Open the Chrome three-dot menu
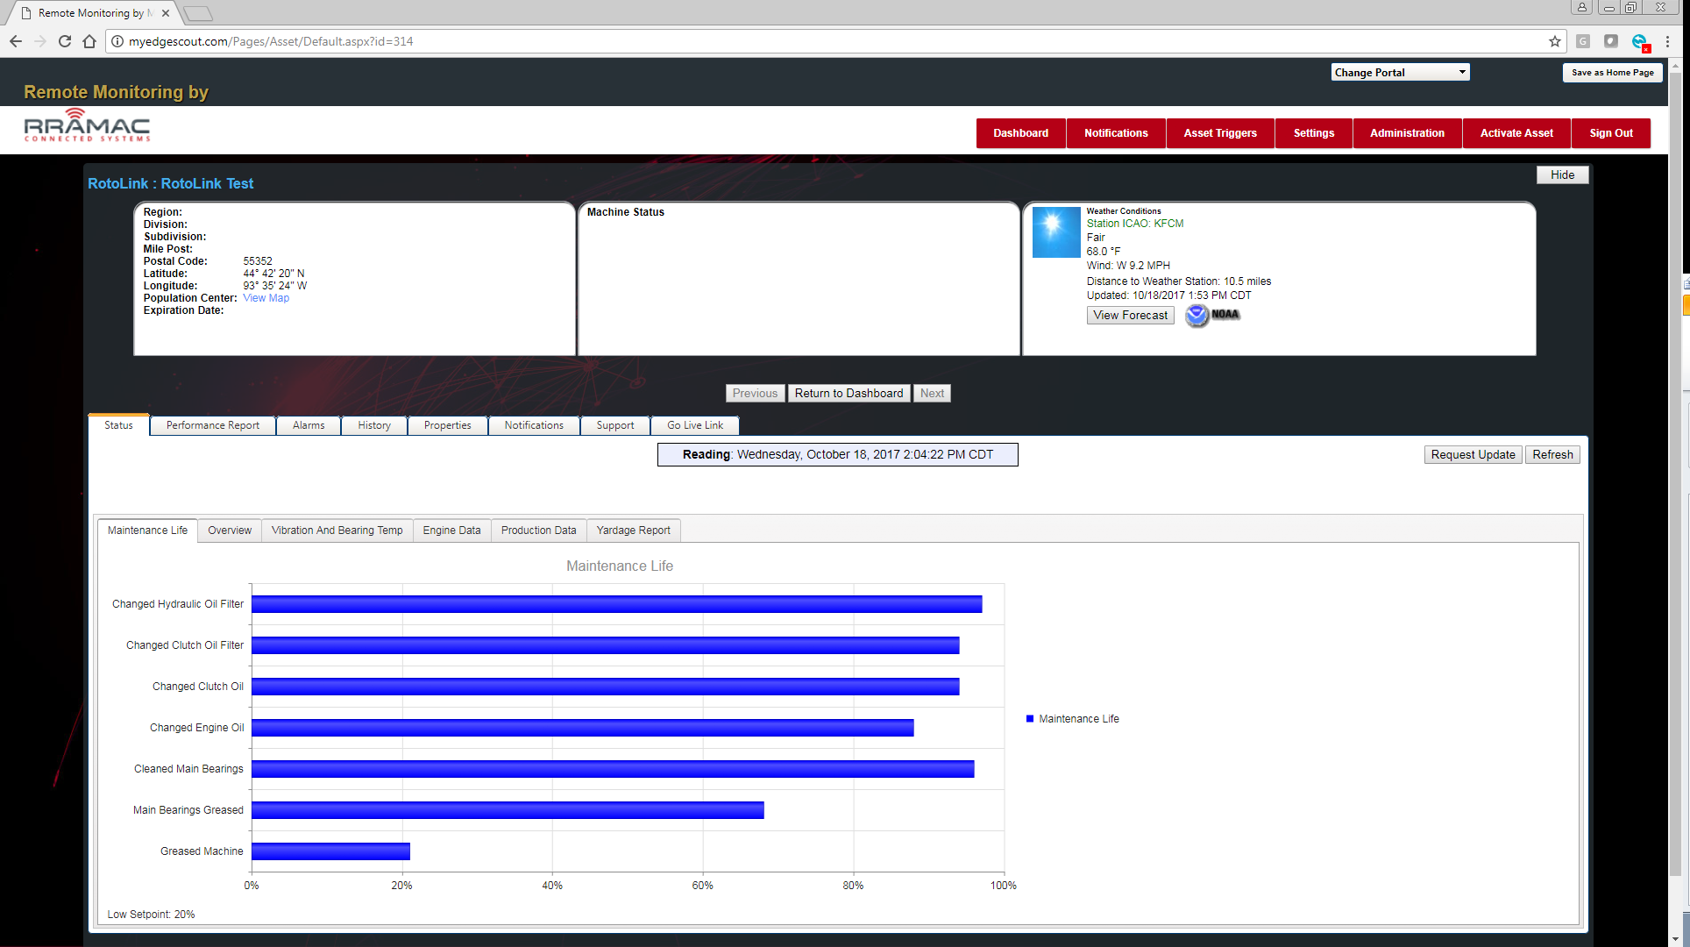 (x=1668, y=41)
